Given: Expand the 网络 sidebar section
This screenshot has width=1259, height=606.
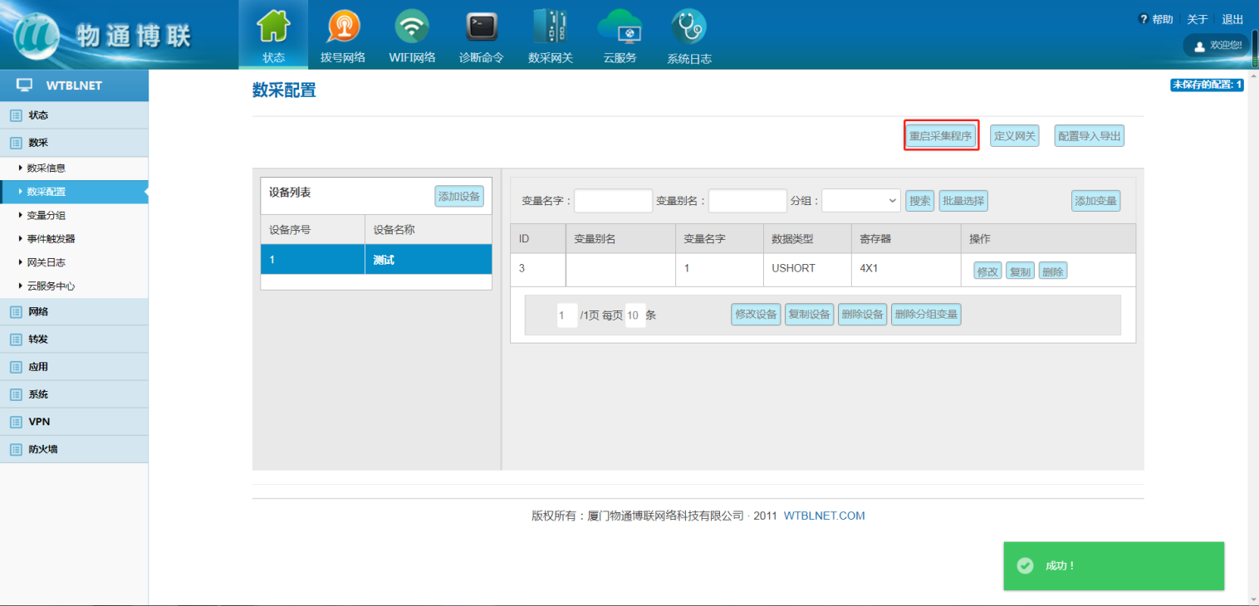Looking at the screenshot, I should pyautogui.click(x=74, y=312).
